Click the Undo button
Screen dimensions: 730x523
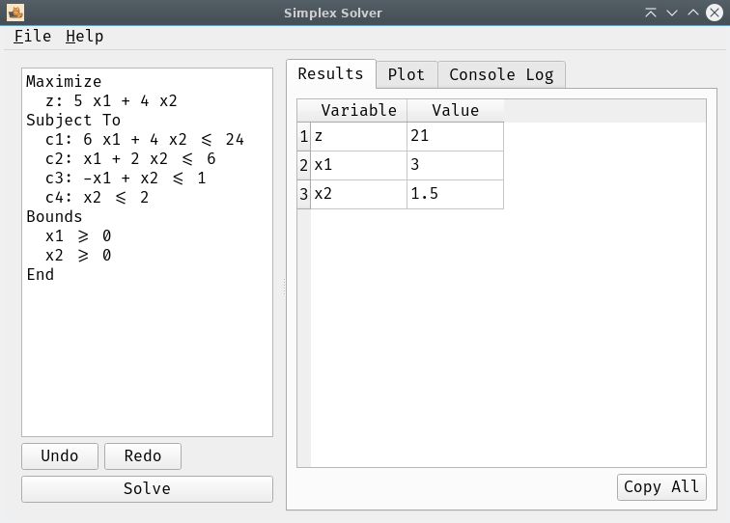point(60,456)
